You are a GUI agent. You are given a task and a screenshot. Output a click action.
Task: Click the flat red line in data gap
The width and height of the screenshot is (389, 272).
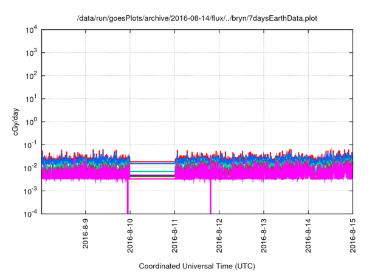coord(153,161)
